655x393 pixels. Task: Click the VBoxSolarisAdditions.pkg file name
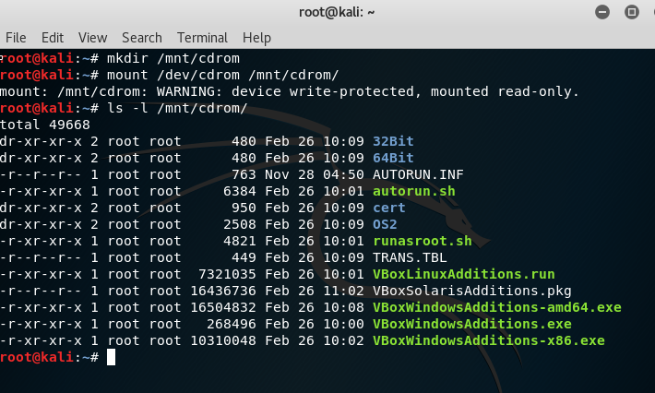(x=472, y=291)
